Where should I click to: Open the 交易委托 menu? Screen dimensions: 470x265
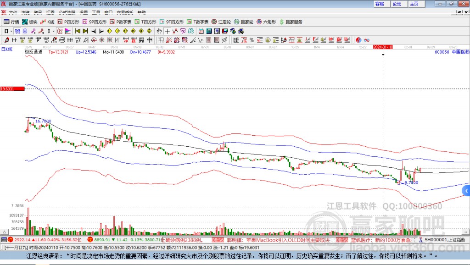(x=125, y=12)
